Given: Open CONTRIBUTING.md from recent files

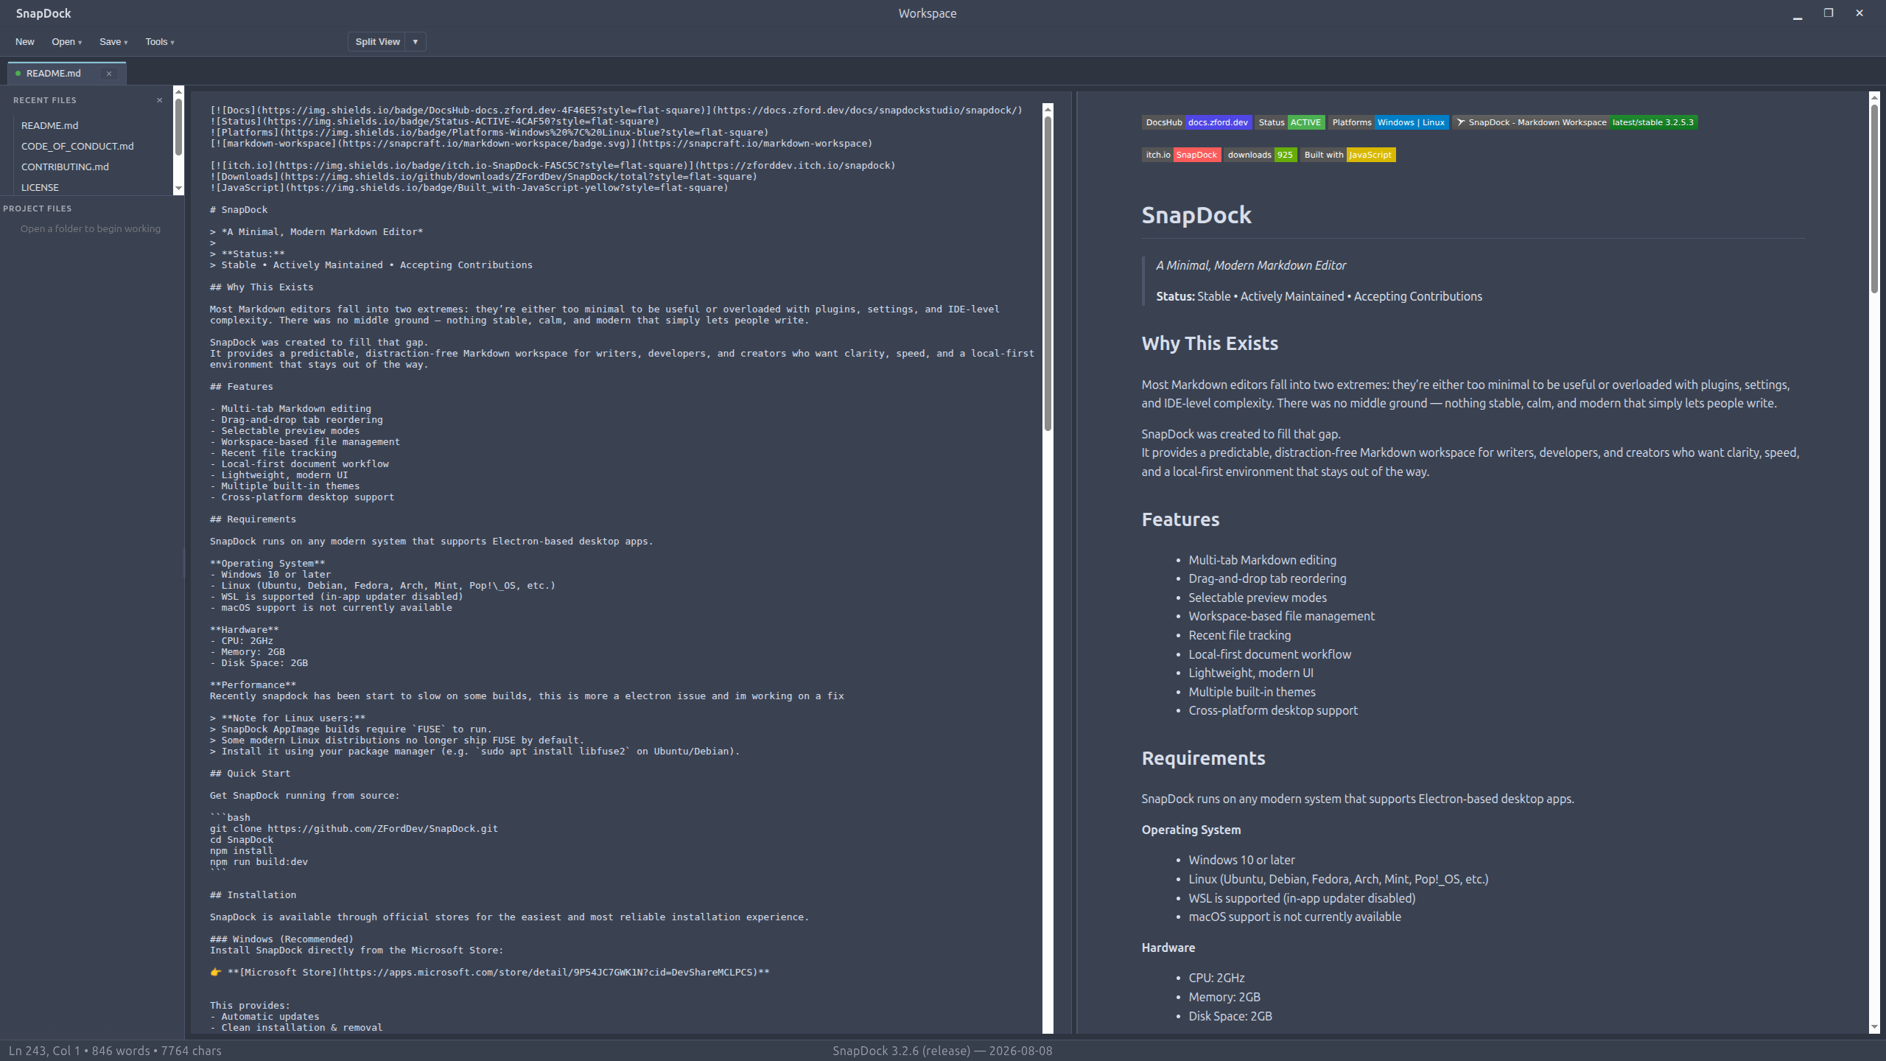Looking at the screenshot, I should tap(65, 167).
